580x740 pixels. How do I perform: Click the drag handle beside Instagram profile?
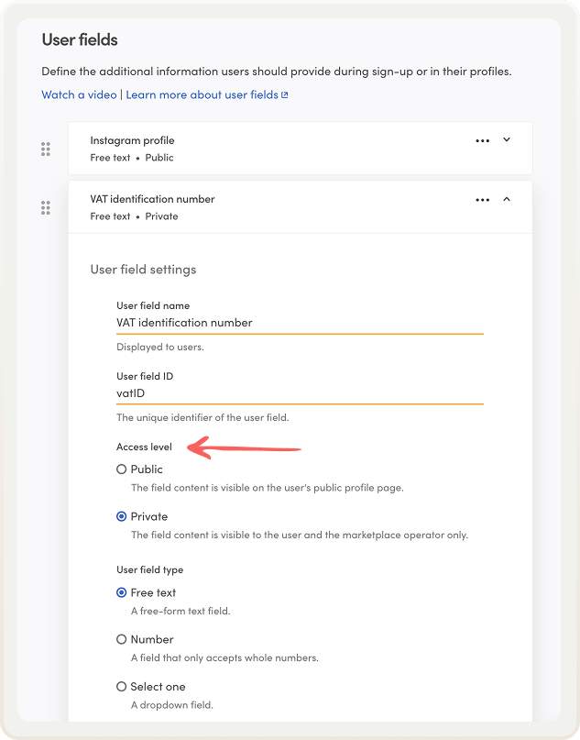click(45, 149)
